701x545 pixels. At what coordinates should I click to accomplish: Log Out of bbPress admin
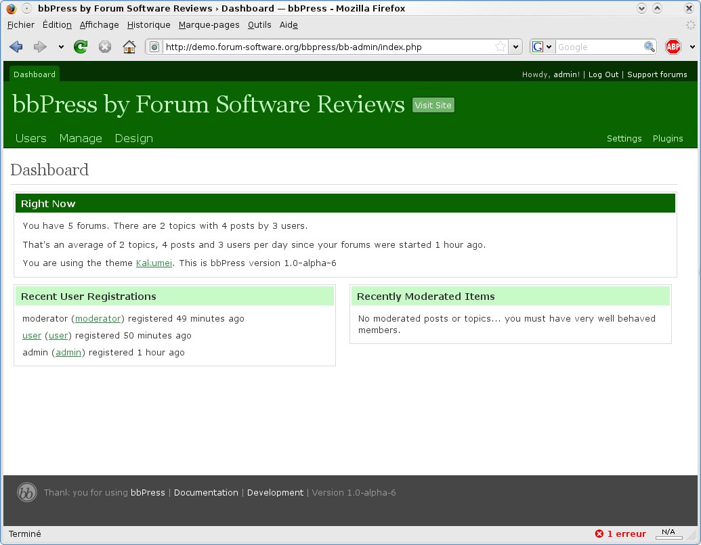(x=603, y=74)
